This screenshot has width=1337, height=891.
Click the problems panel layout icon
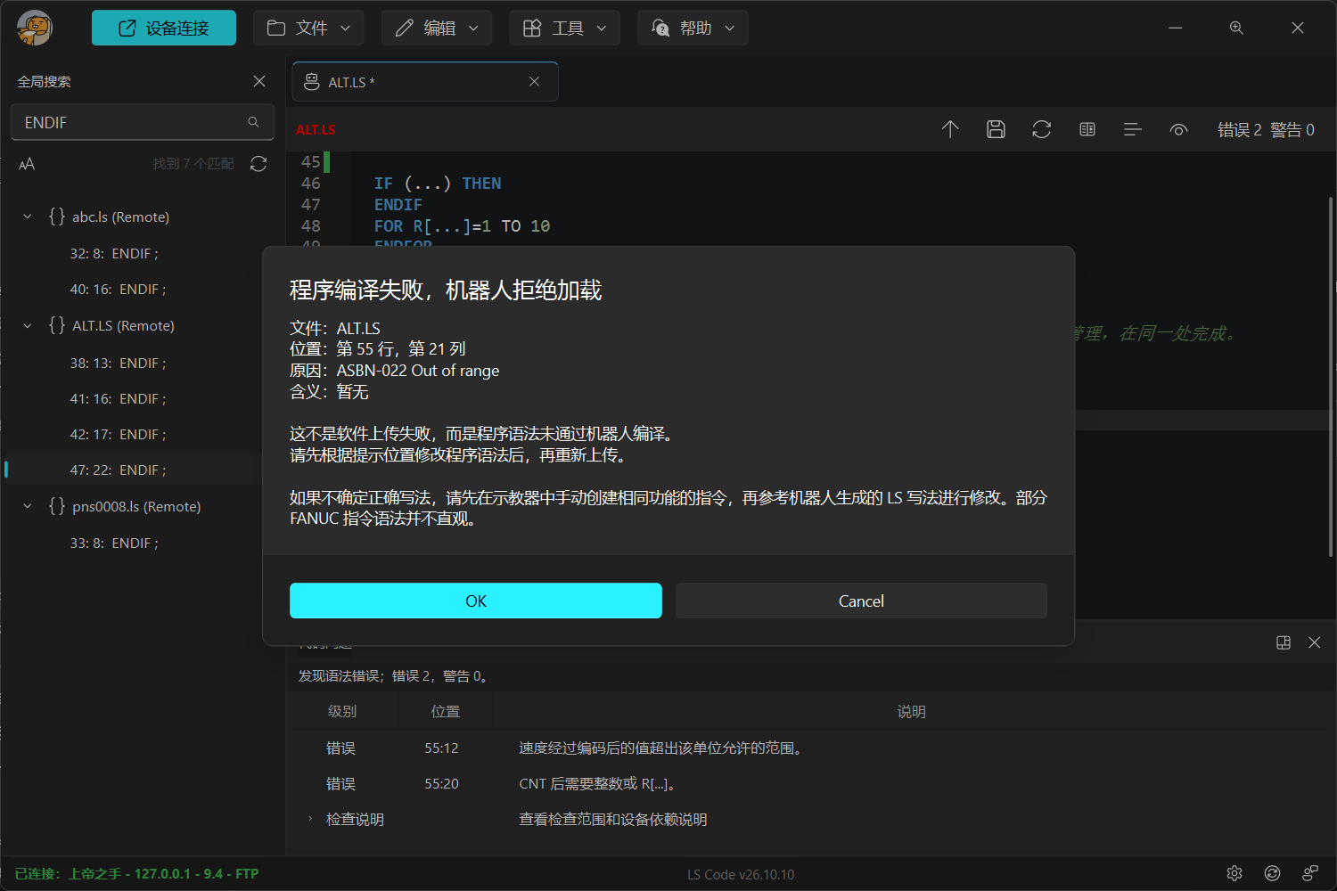[1284, 642]
